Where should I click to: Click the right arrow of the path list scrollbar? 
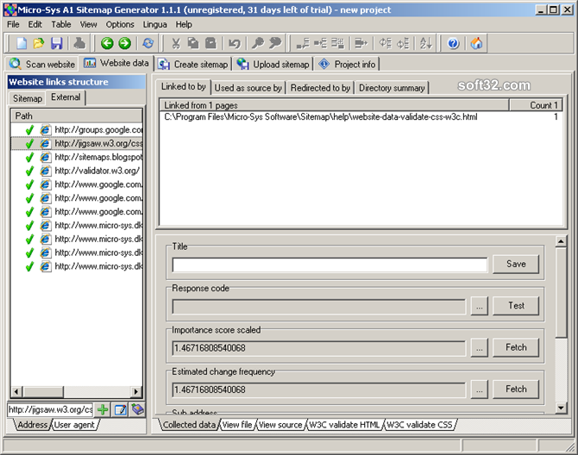(136, 392)
